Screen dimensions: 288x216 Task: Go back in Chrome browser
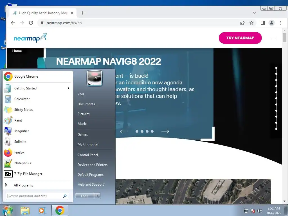[x=13, y=23]
